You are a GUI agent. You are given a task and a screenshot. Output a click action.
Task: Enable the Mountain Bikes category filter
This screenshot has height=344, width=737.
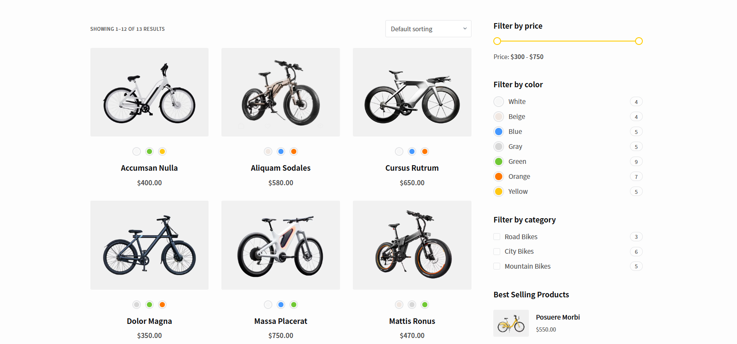coord(497,266)
